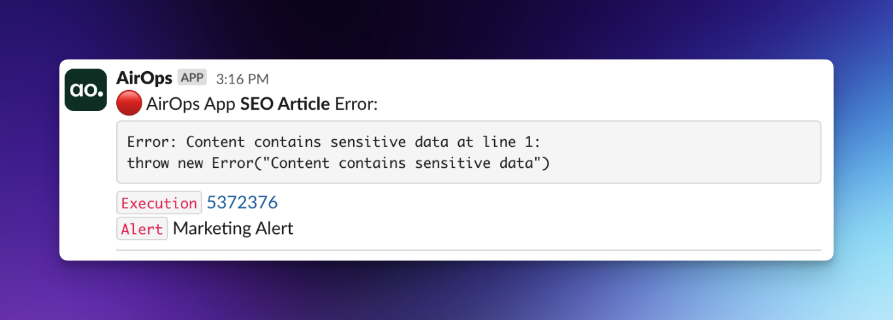
Task: Open execution link 5372376
Action: pos(242,203)
